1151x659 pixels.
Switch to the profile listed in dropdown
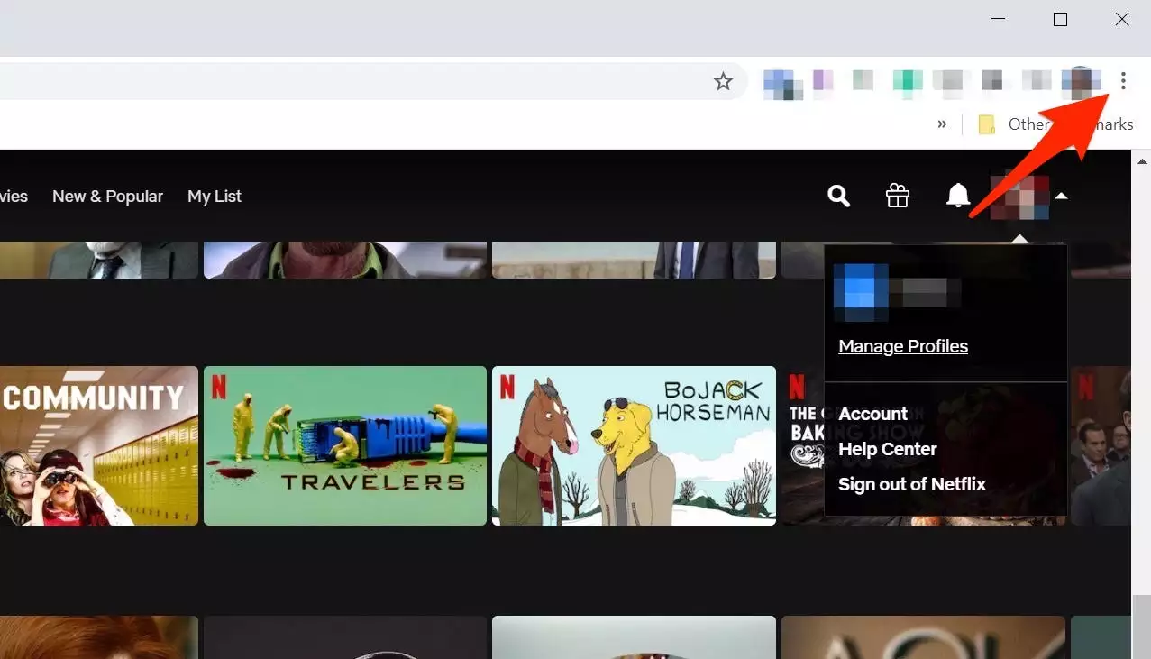point(897,293)
